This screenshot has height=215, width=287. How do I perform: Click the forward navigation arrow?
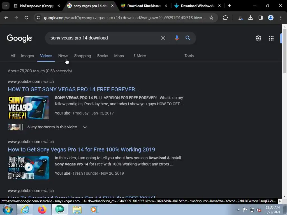[16, 18]
